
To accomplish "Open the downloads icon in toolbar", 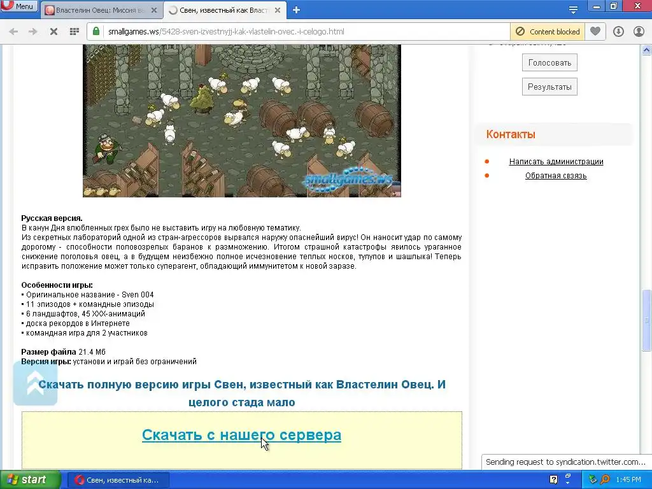I will pyautogui.click(x=618, y=32).
